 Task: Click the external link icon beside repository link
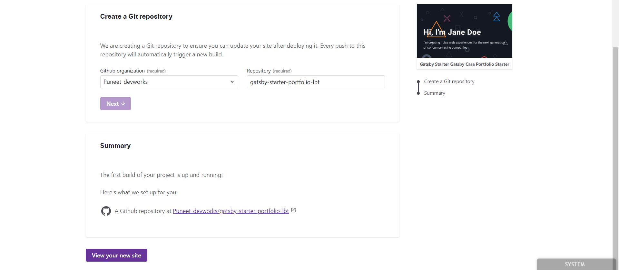(293, 210)
